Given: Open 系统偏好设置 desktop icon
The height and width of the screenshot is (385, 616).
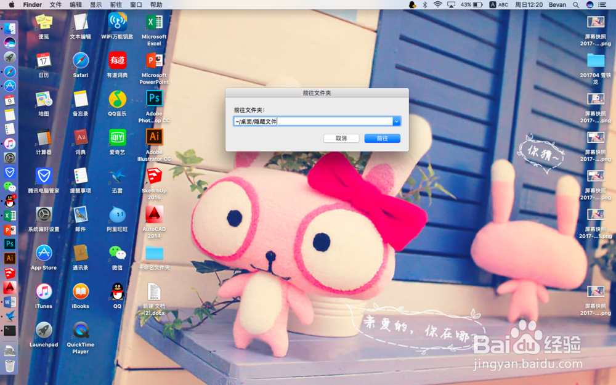Looking at the screenshot, I should pos(44,214).
